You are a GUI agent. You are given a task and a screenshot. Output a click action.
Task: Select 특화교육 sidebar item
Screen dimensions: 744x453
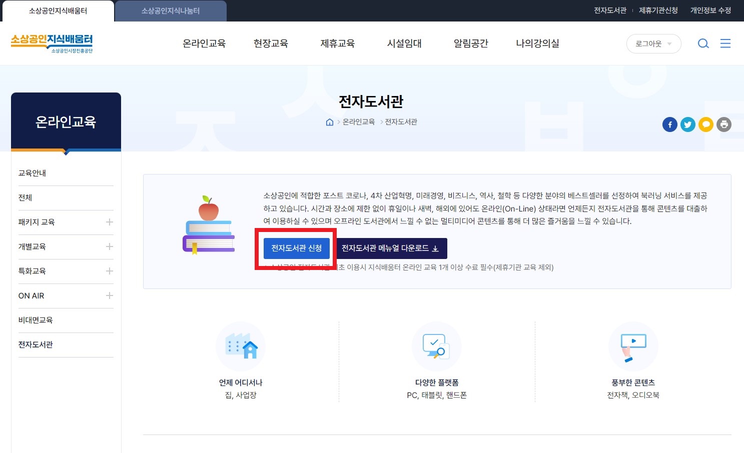click(32, 271)
